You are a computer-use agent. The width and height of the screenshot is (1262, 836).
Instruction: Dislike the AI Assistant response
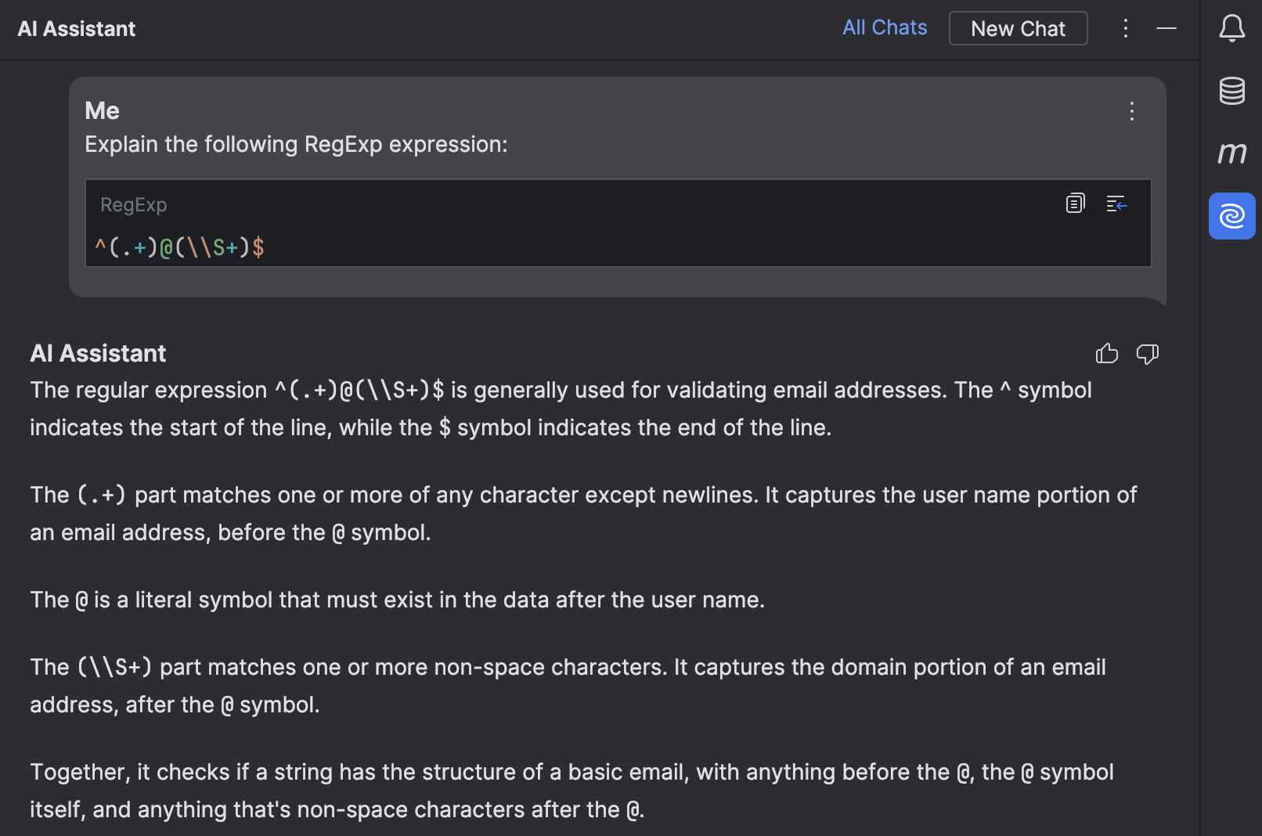(1148, 354)
